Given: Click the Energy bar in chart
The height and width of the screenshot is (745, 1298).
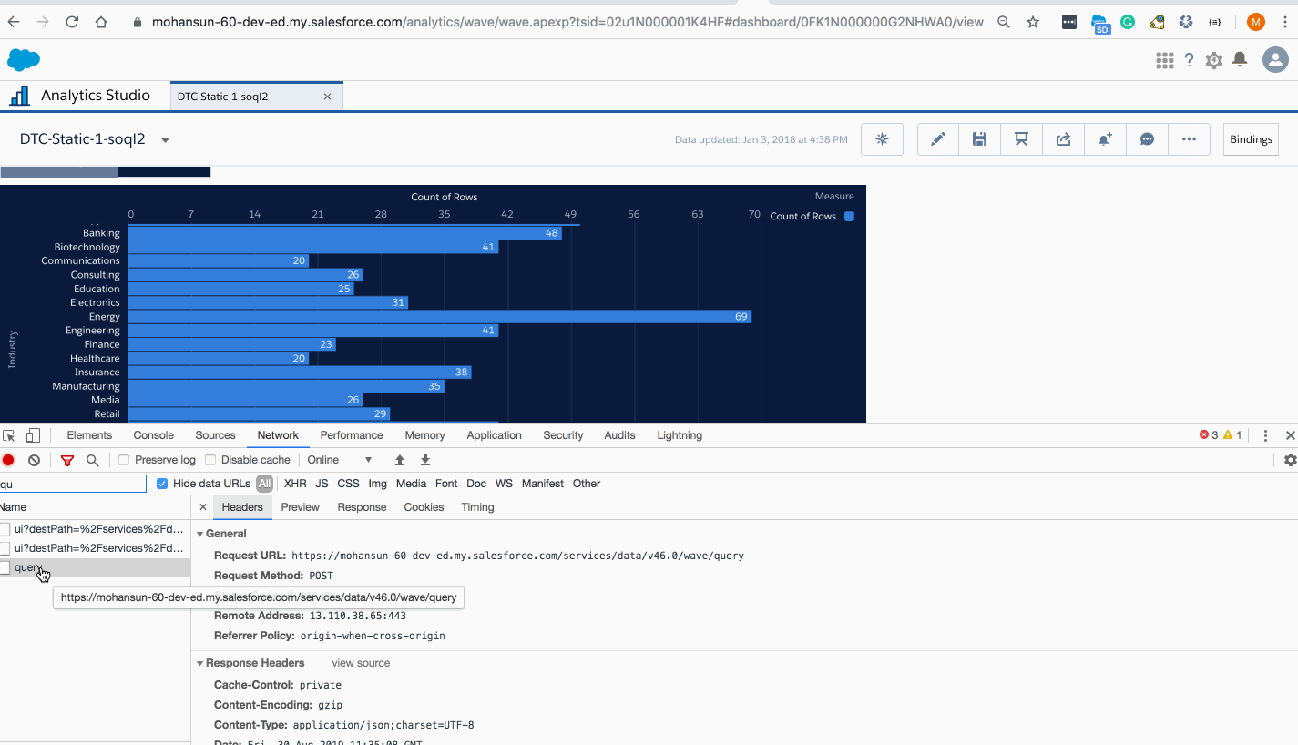Looking at the screenshot, I should 439,317.
